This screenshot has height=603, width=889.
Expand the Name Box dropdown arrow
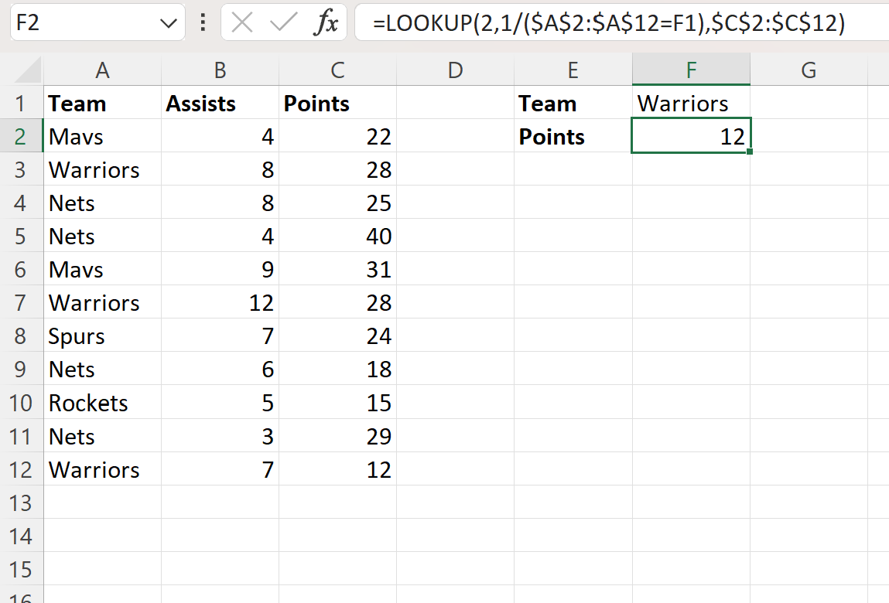coord(169,24)
